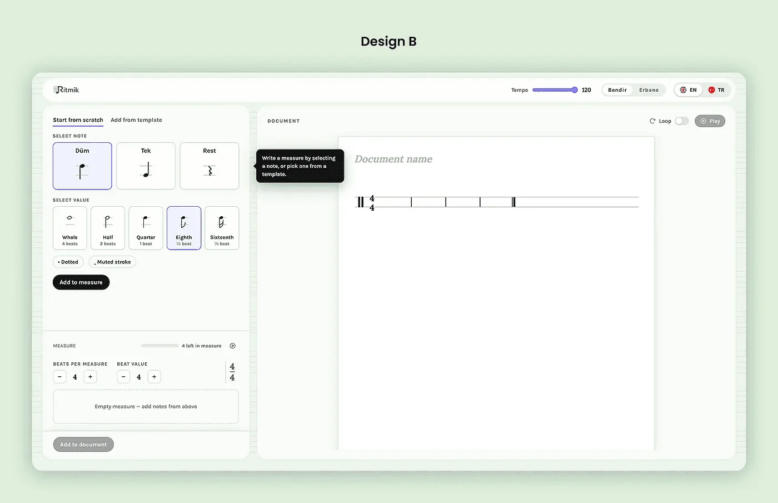Increase the beat value
The image size is (778, 503).
click(x=154, y=377)
